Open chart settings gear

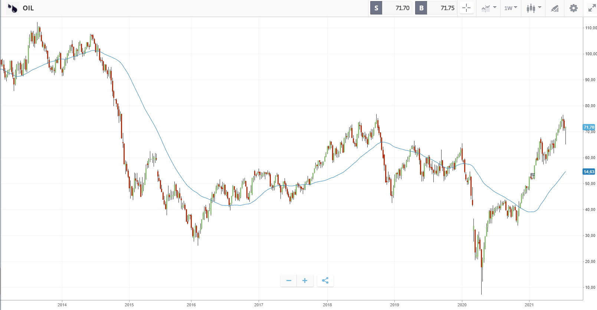point(574,8)
